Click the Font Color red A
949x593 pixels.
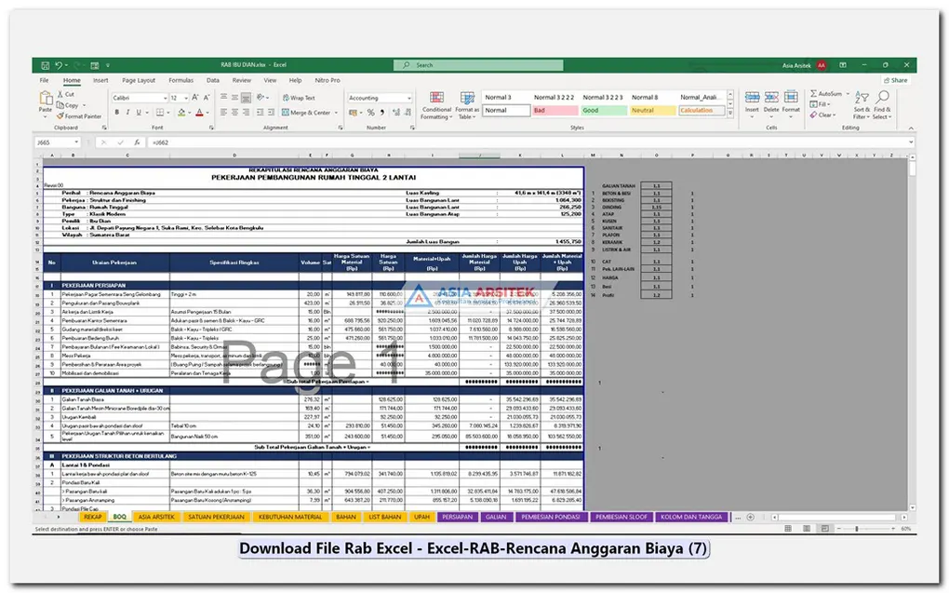pos(199,113)
